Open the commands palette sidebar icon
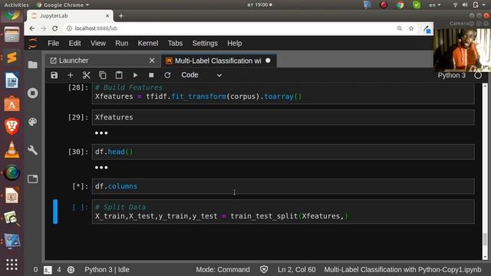The width and height of the screenshot is (491, 276). click(32, 122)
